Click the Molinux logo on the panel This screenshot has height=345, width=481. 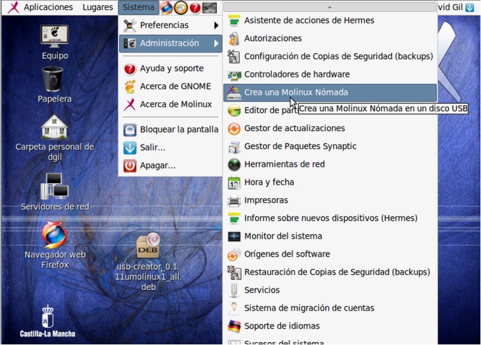13,7
